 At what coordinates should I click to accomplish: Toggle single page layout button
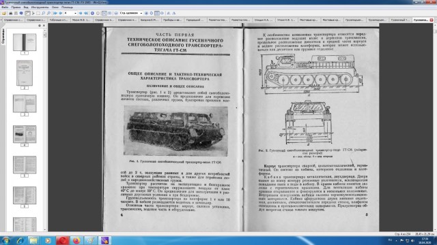[x=104, y=13]
